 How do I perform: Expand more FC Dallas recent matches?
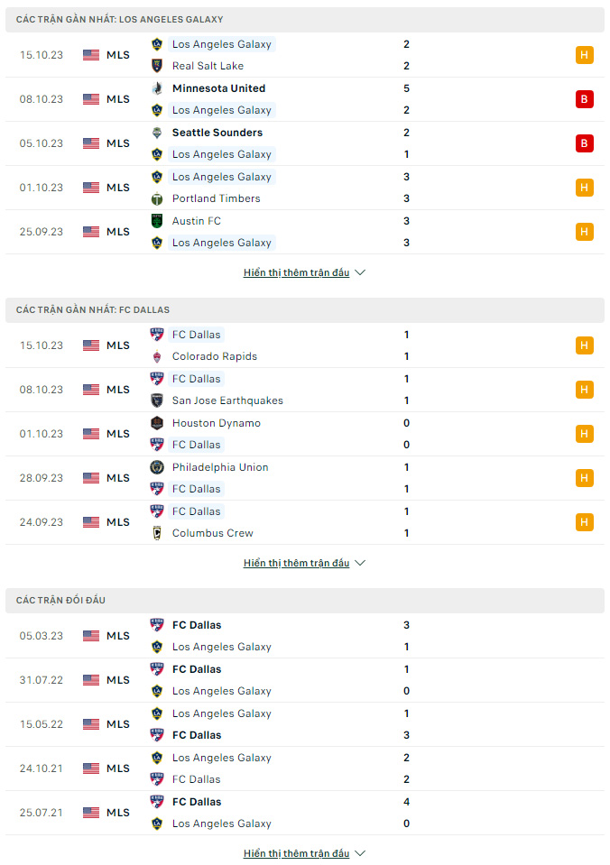coord(304,563)
